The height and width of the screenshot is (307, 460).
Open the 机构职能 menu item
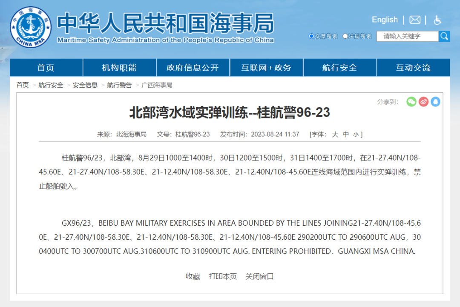click(x=119, y=67)
